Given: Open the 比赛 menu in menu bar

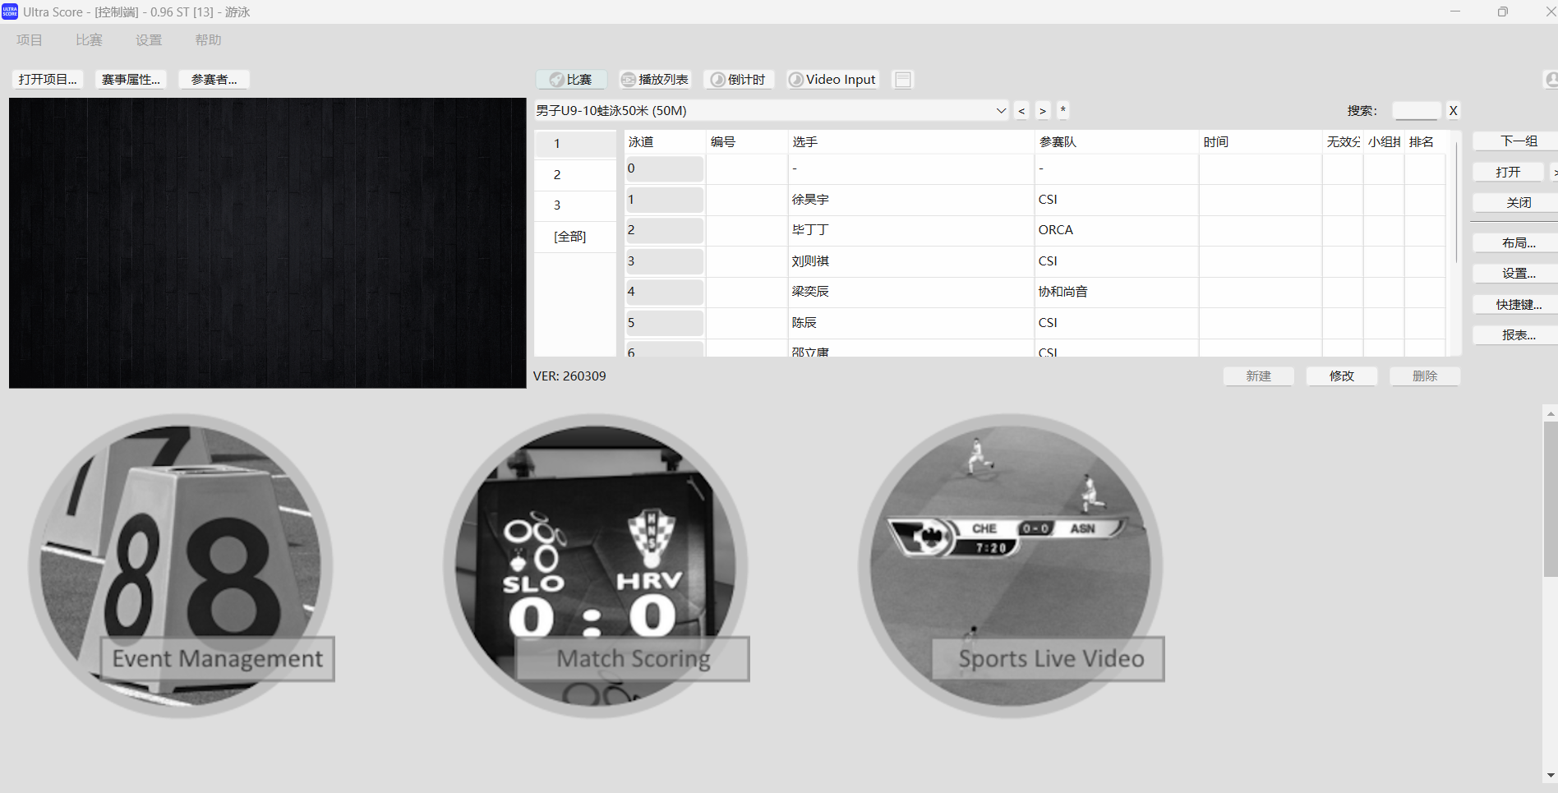Looking at the screenshot, I should (89, 40).
